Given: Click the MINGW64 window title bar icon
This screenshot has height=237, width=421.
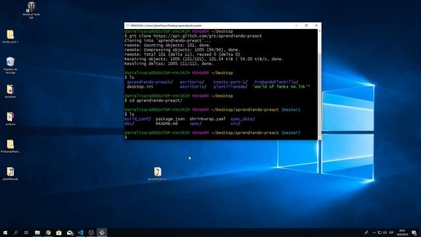Looking at the screenshot, I should (x=128, y=25).
